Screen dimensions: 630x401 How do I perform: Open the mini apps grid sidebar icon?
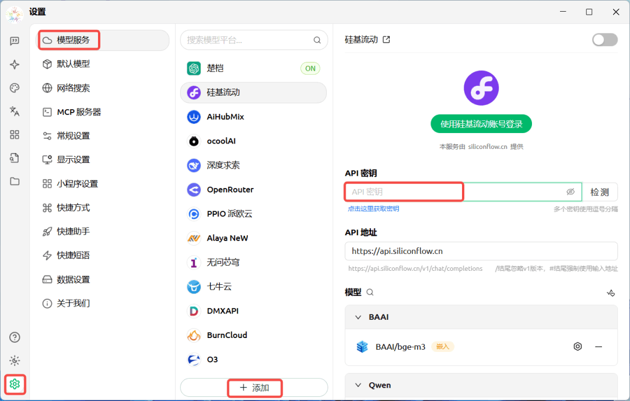[15, 134]
